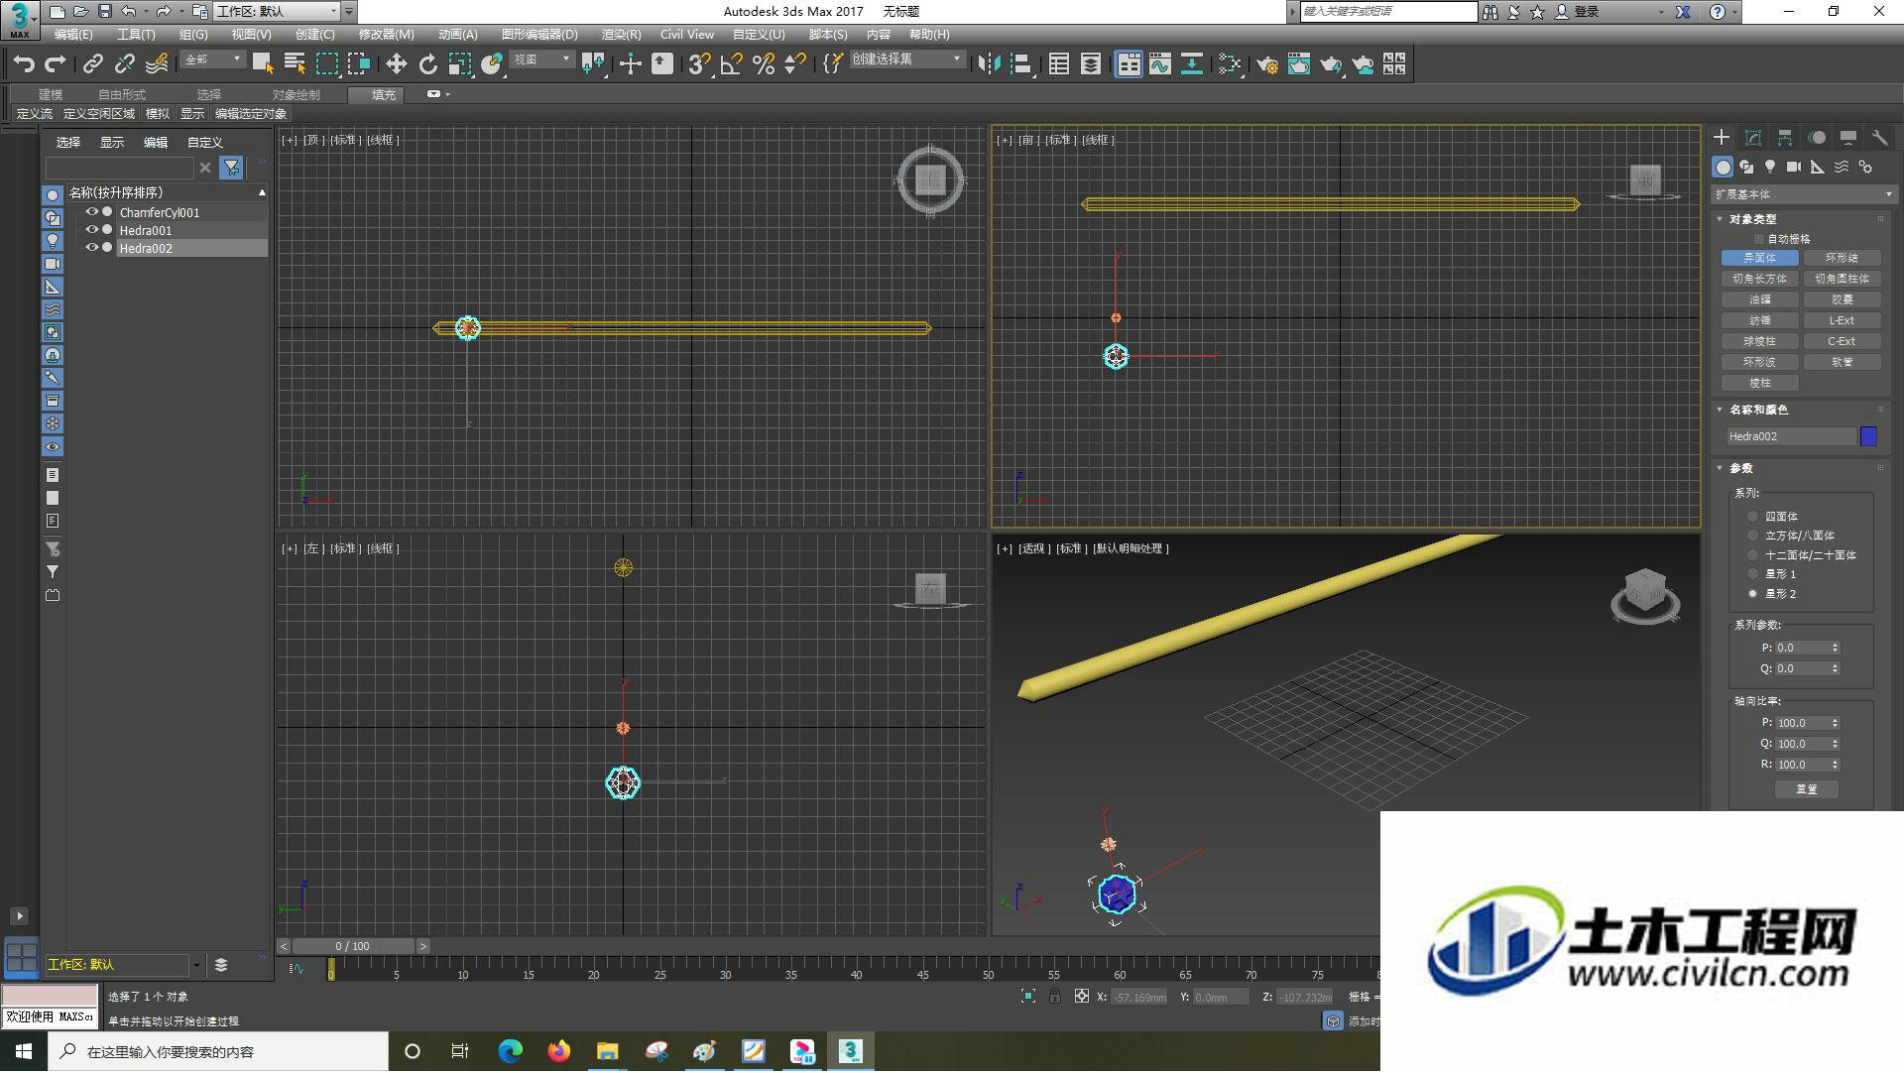Activate the Select Object tool
This screenshot has height=1073, width=1904.
click(x=263, y=64)
